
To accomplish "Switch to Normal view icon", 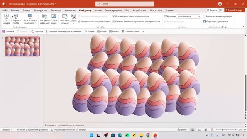I will pos(193,130).
